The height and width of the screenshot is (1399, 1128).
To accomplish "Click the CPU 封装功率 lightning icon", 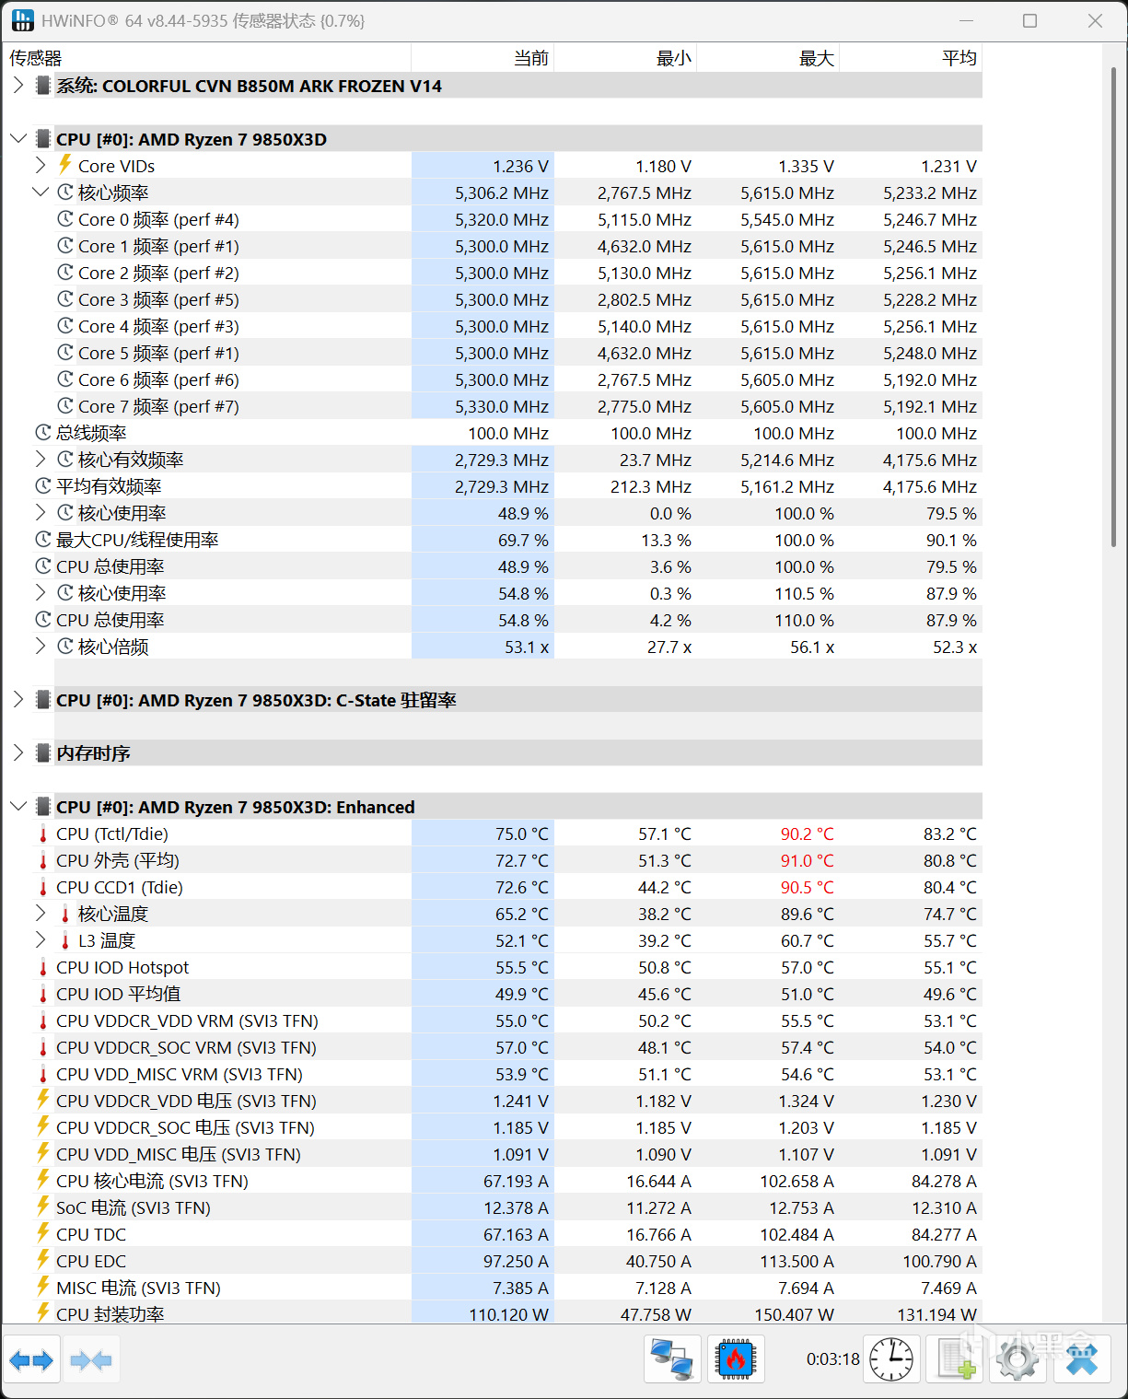I will 43,1313.
